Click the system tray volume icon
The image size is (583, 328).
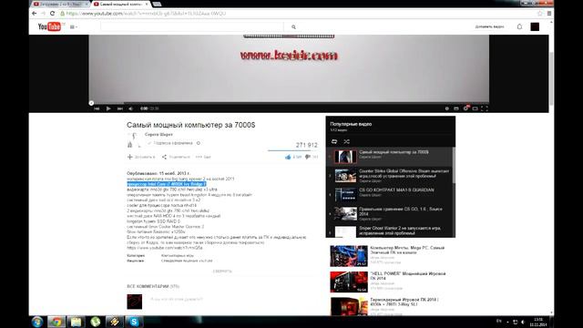522,322
